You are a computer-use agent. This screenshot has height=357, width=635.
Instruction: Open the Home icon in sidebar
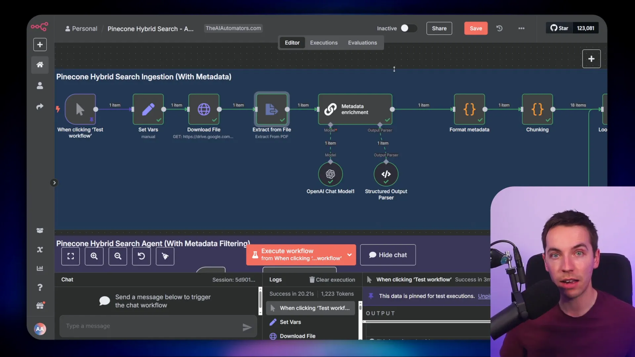(x=40, y=64)
